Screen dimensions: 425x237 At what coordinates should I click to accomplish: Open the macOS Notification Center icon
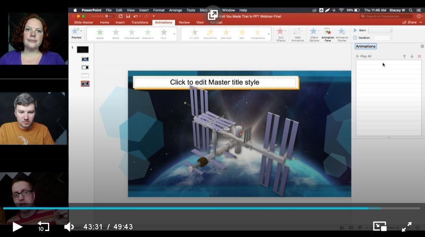tap(419, 10)
